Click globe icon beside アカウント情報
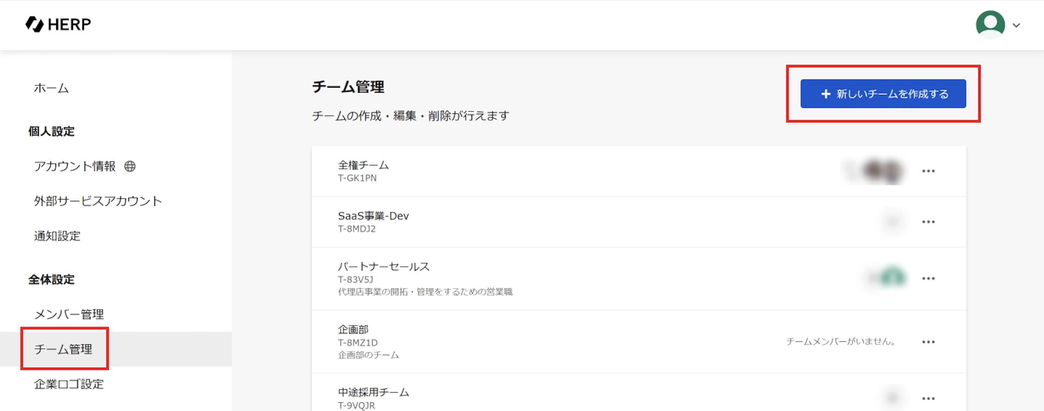The height and width of the screenshot is (411, 1044). coord(130,166)
